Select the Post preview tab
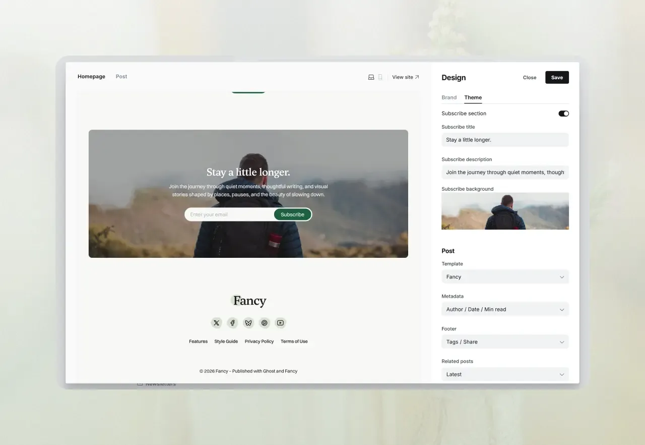 tap(121, 77)
